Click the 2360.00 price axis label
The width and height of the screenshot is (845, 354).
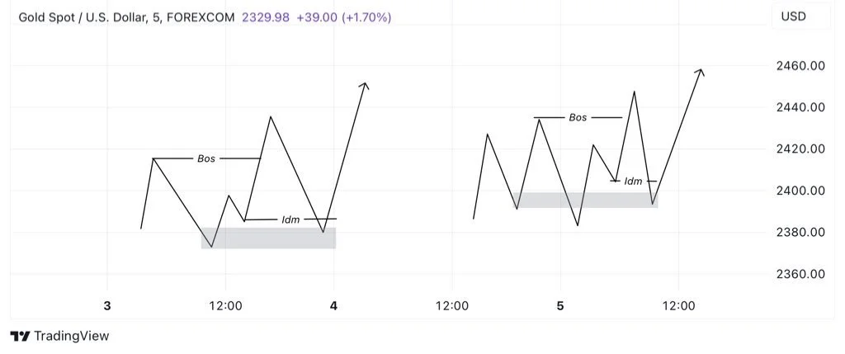tap(800, 274)
